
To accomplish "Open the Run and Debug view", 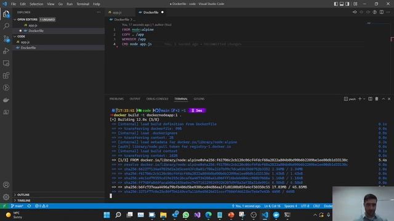I will tap(6, 50).
